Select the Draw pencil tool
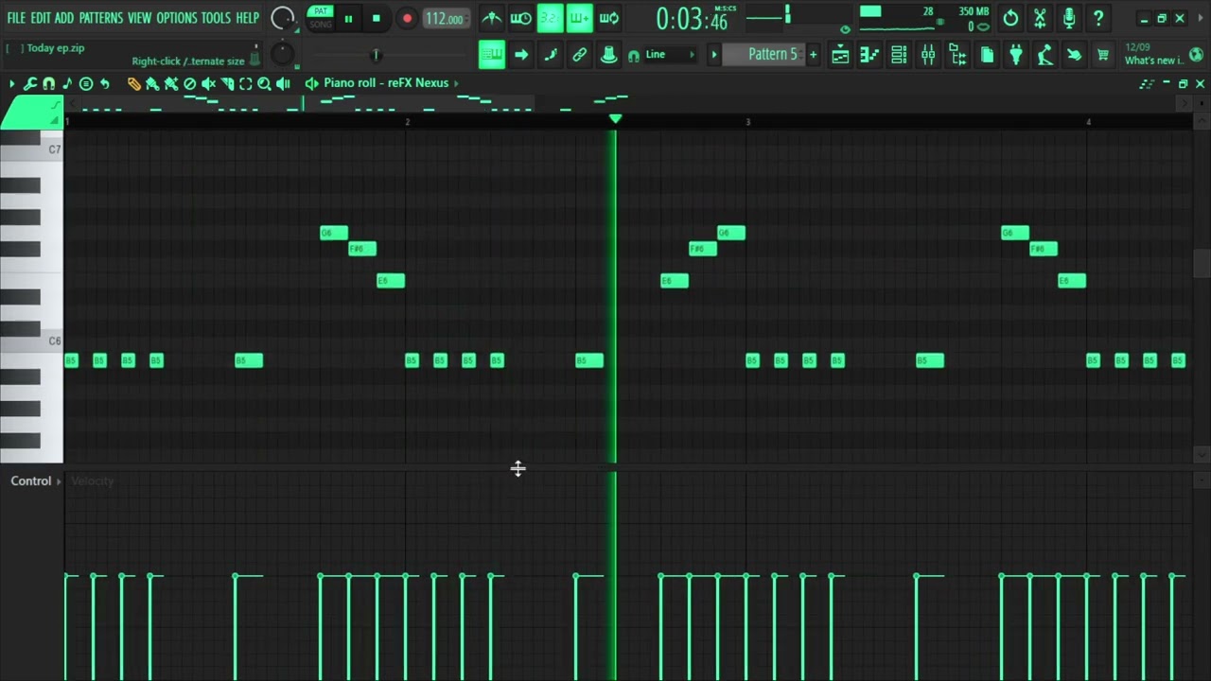Viewport: 1211px width, 681px height. tap(133, 83)
